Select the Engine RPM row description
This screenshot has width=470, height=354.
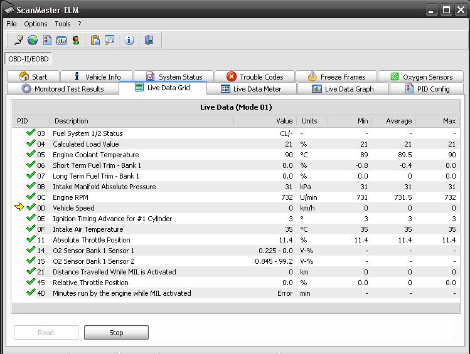pyautogui.click(x=70, y=197)
